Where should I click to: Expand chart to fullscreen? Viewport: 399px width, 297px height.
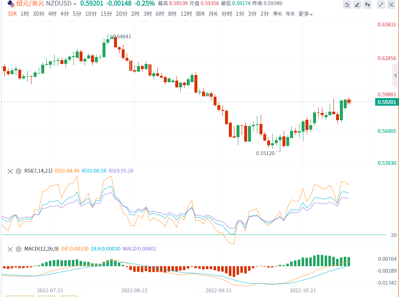(381, 5)
